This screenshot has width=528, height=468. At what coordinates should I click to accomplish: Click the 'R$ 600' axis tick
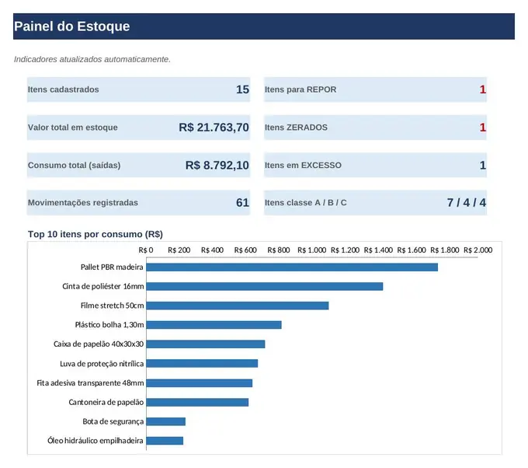coord(245,250)
